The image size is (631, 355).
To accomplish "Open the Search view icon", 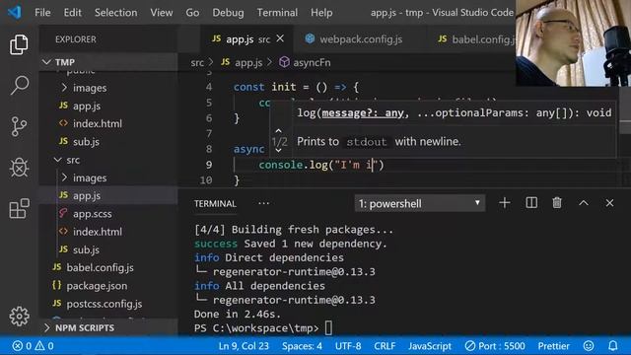I will tap(19, 85).
